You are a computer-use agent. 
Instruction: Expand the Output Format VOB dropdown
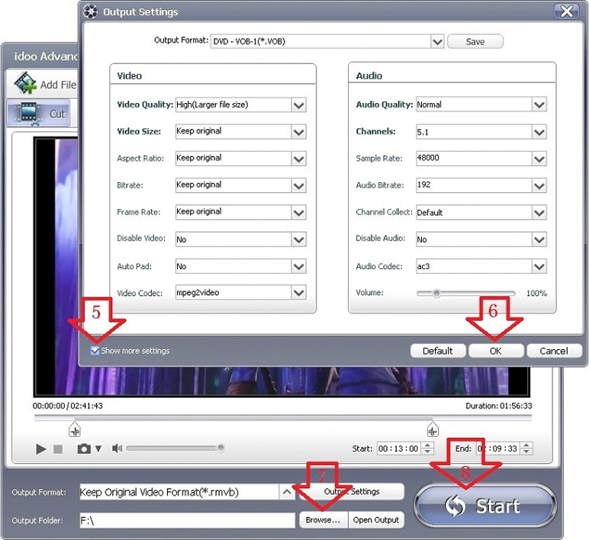point(436,42)
